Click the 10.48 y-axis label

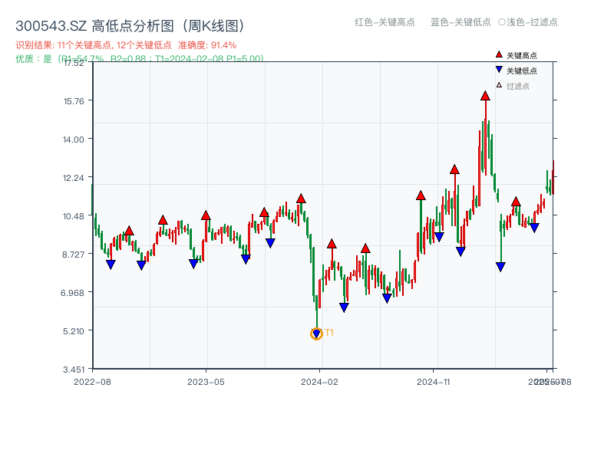coord(74,216)
